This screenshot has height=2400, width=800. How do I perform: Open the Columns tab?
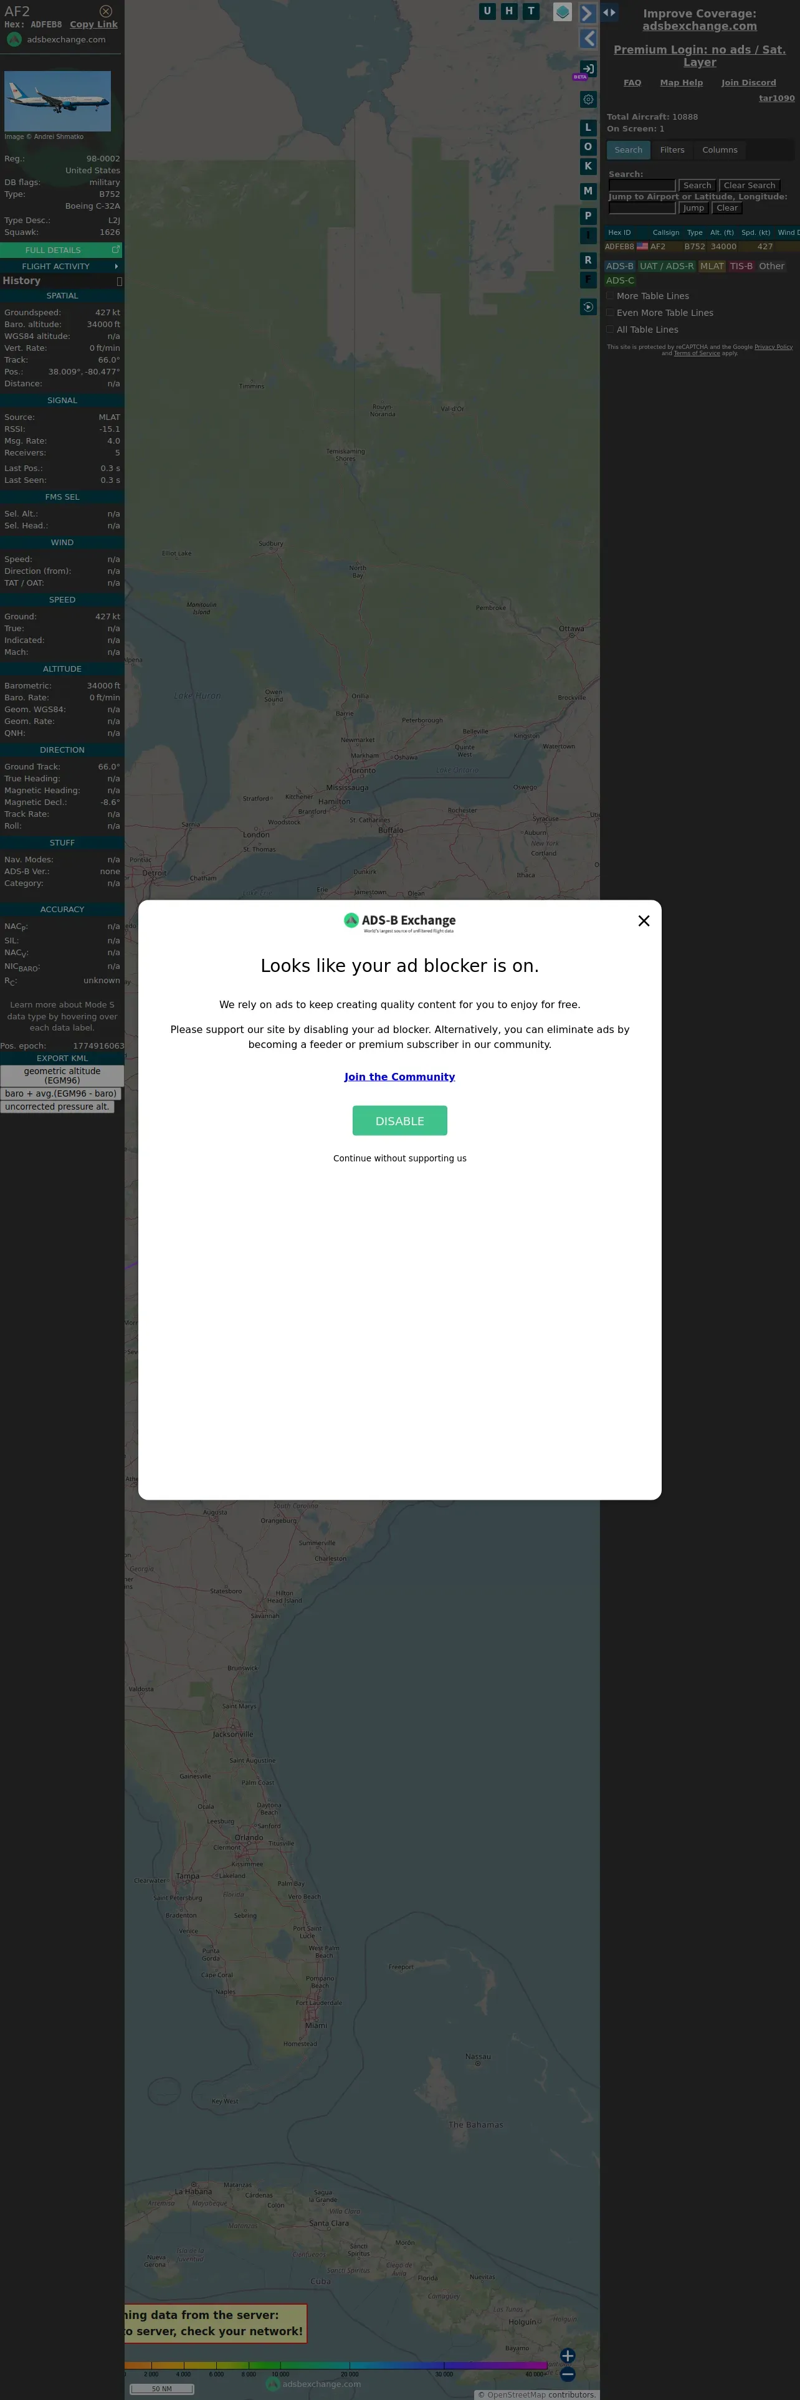(x=720, y=150)
